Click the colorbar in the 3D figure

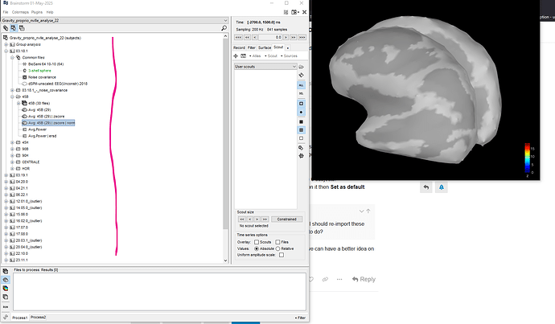click(x=527, y=158)
